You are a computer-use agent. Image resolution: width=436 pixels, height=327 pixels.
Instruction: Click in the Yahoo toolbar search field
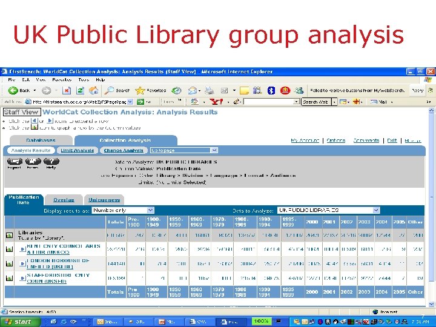click(269, 102)
